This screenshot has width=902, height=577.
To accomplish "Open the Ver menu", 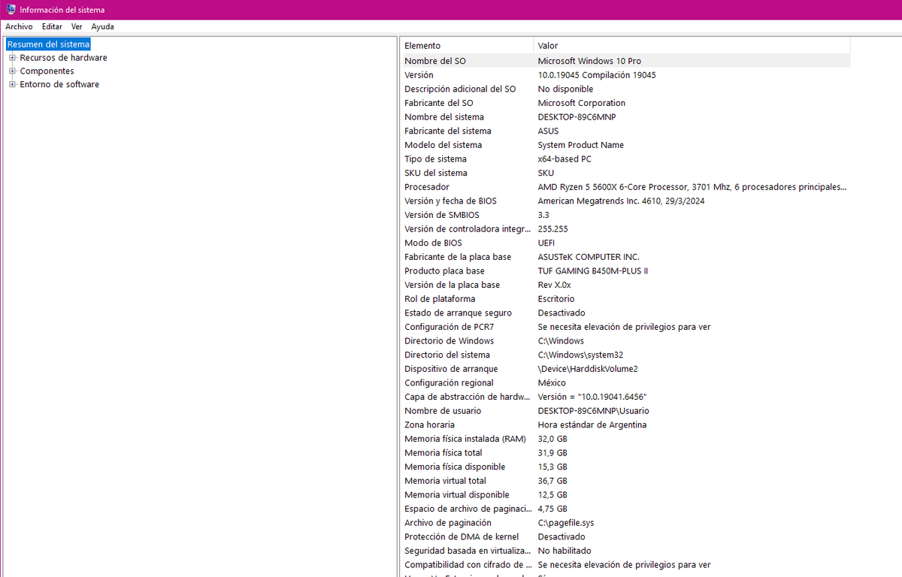I will pos(77,26).
